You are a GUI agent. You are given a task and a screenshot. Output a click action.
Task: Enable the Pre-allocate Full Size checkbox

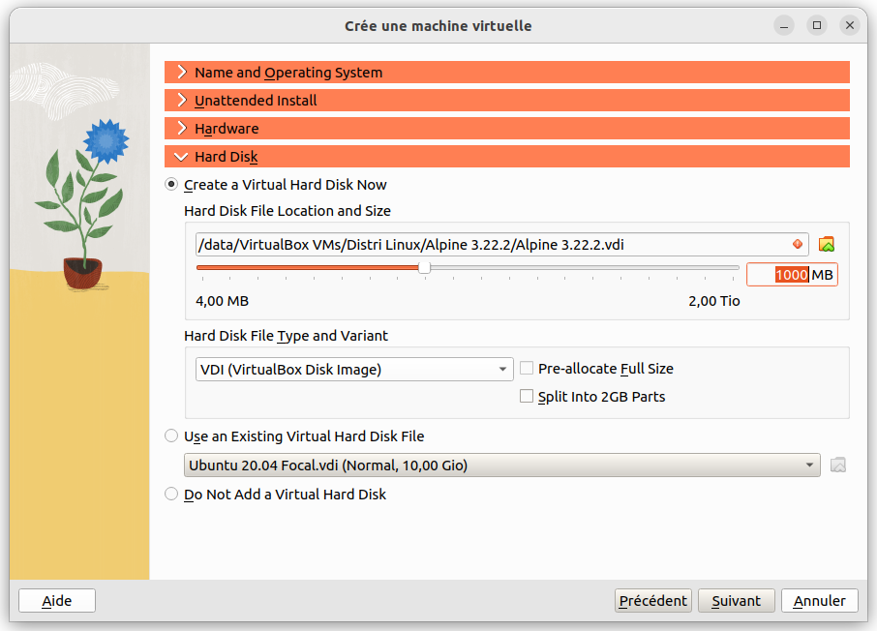(x=527, y=369)
